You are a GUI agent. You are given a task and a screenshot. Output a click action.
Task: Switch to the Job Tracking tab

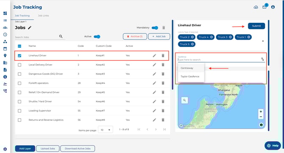(x=22, y=16)
